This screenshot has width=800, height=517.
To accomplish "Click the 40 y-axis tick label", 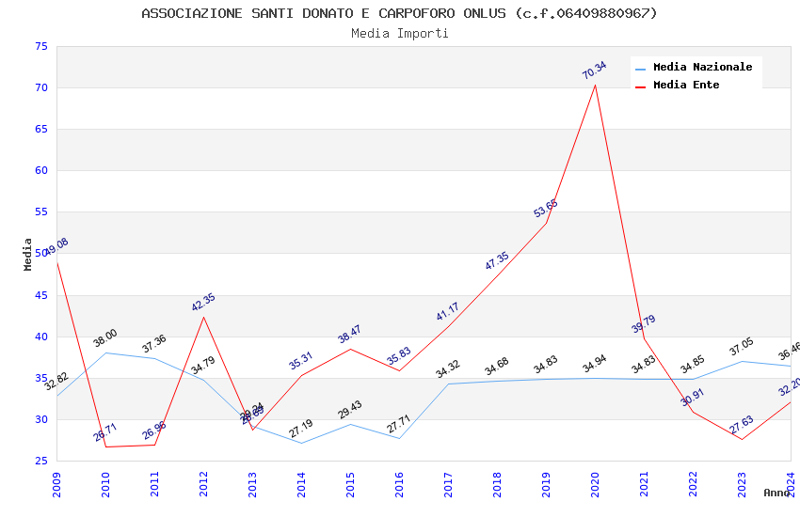I will 41,337.
